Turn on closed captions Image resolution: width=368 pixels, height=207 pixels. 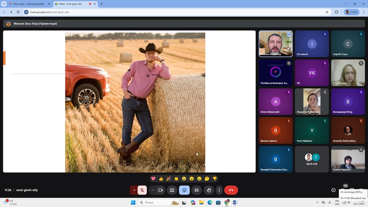(x=196, y=190)
